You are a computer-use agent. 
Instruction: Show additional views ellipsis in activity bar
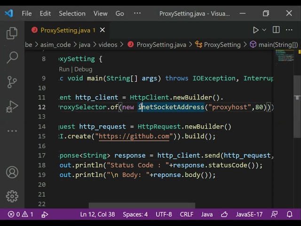click(x=12, y=131)
